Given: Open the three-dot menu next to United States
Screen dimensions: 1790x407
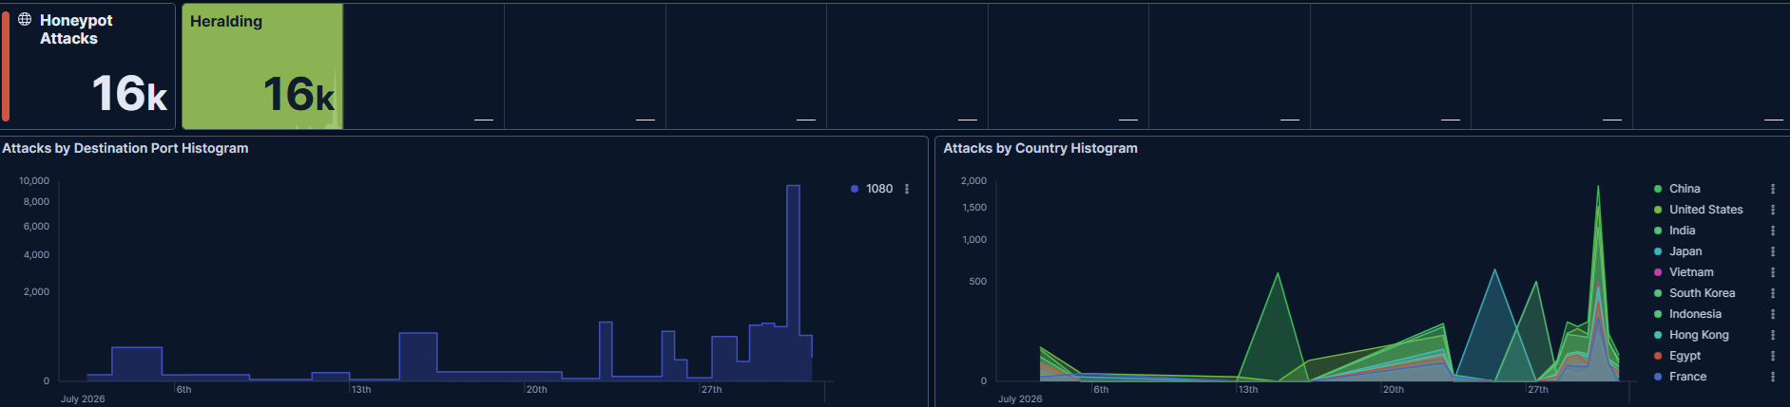Looking at the screenshot, I should (1773, 210).
